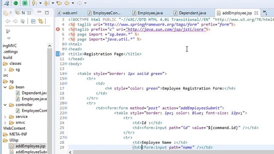The image size is (274, 154).
Task: Navigate back with yellow left arrow
Action: pyautogui.click(x=67, y=3)
